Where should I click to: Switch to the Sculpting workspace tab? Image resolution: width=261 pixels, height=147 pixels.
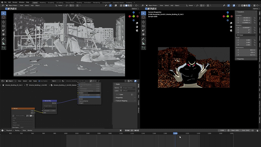51,3
